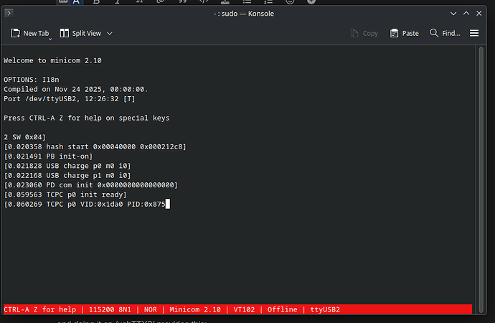Paste clipboard into the terminal
495x323 pixels.
(x=405, y=33)
